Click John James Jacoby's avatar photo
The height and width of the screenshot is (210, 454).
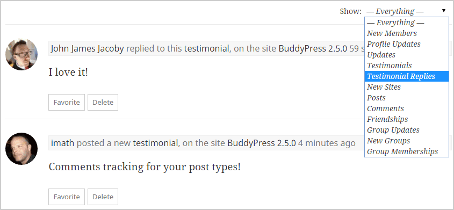tap(21, 54)
